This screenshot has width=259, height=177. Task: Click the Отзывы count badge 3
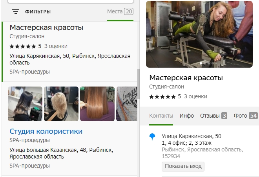(224, 116)
